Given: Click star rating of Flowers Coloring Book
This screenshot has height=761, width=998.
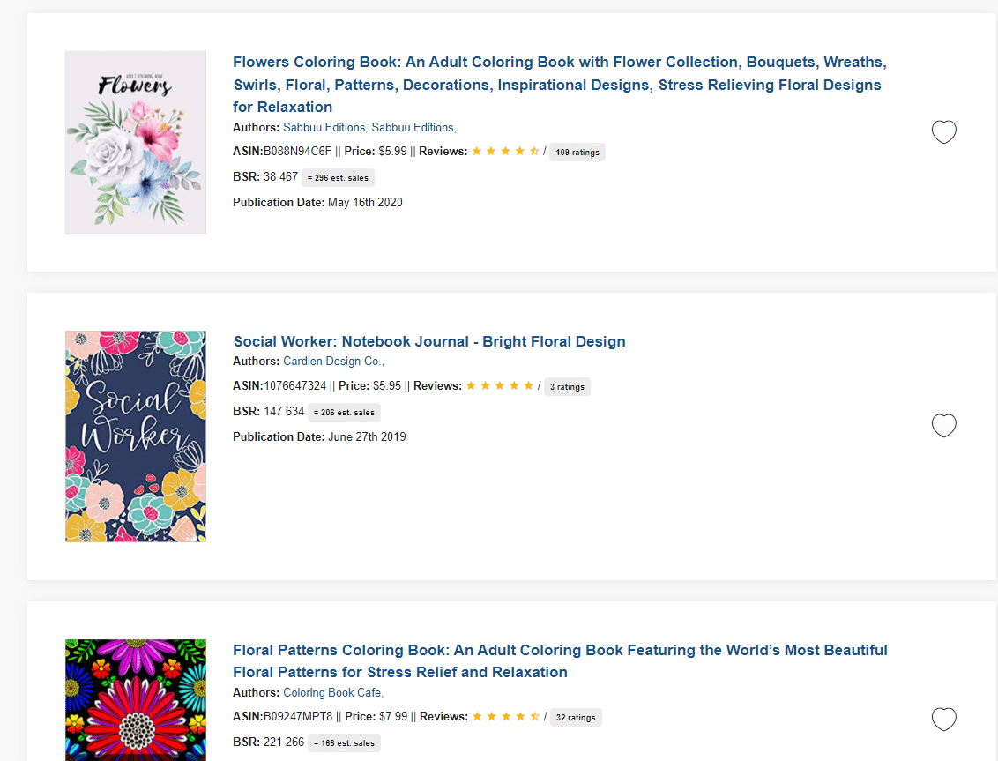Looking at the screenshot, I should pos(505,151).
